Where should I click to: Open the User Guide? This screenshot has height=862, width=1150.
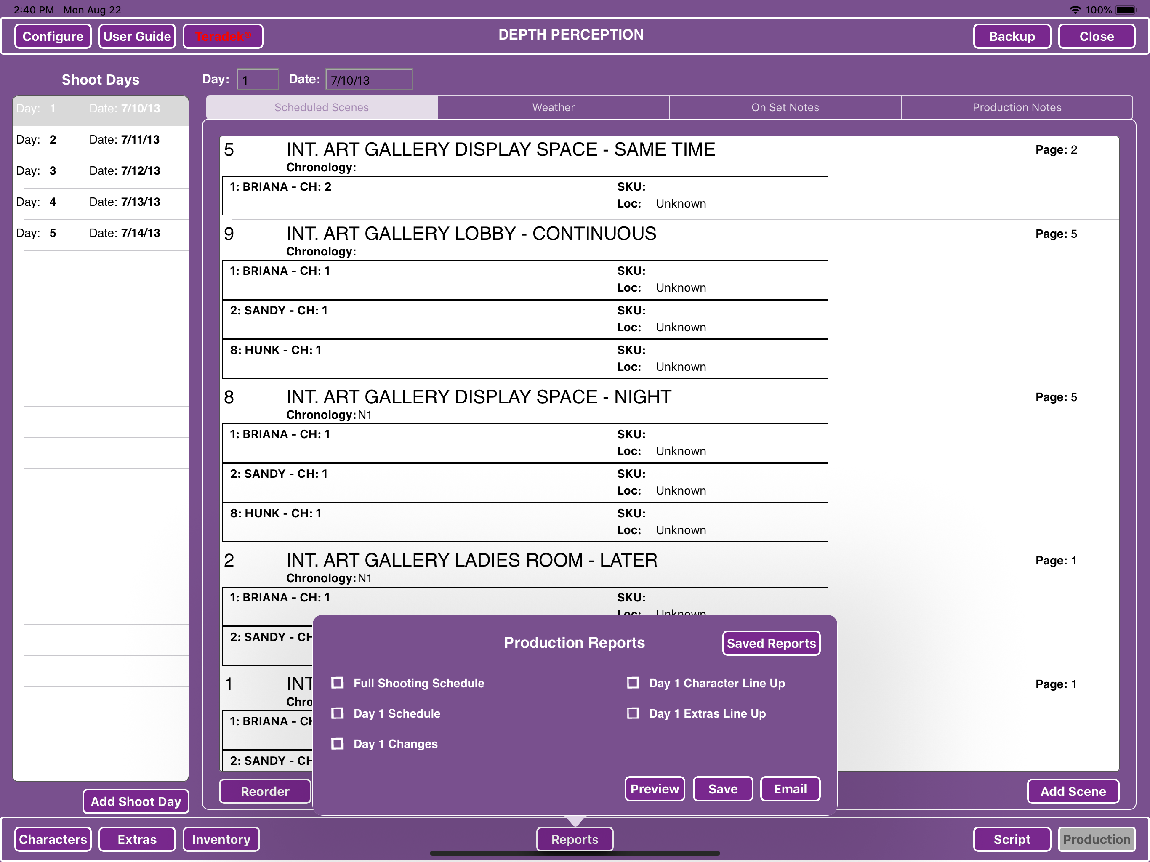click(137, 36)
